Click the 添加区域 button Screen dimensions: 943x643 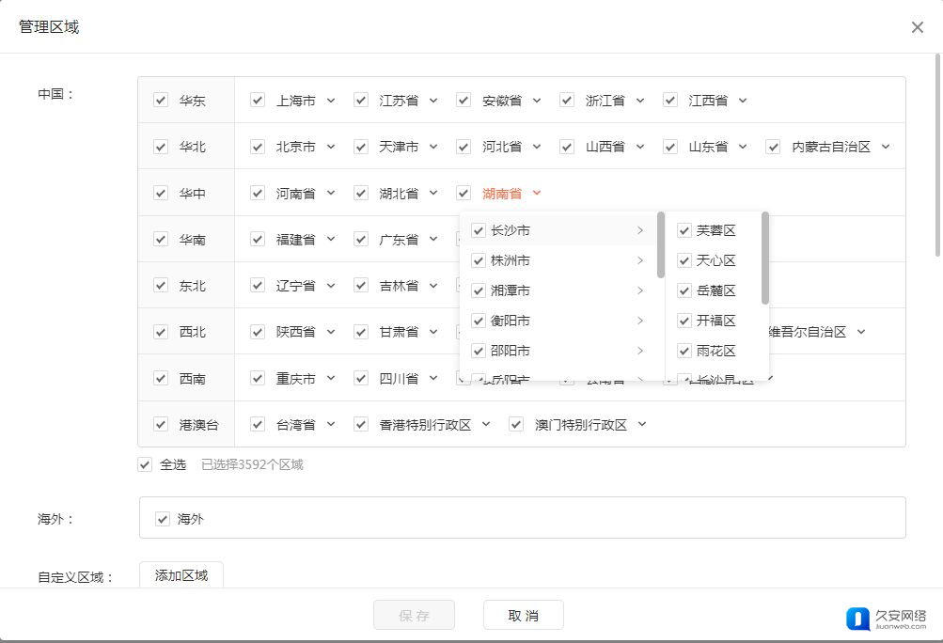pyautogui.click(x=181, y=575)
